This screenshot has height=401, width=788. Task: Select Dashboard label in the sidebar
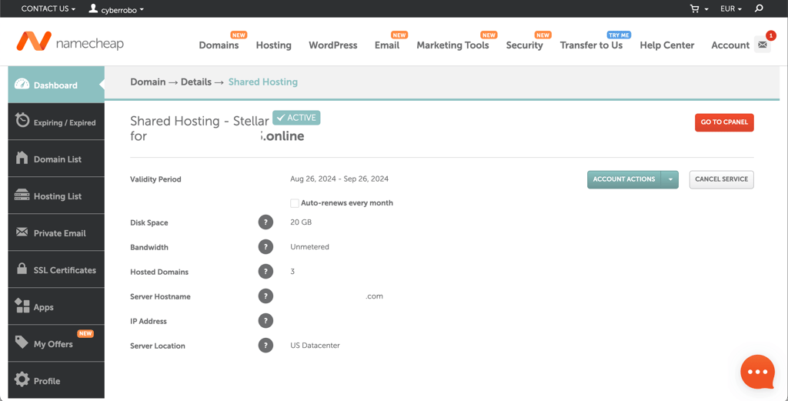(55, 85)
